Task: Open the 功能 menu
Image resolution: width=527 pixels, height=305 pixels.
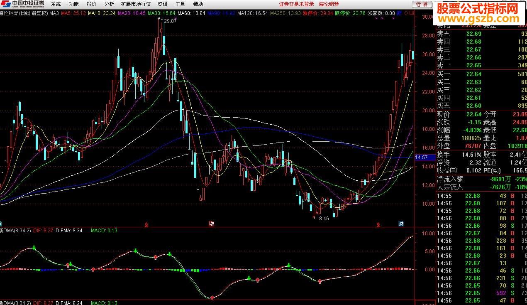Action: coord(73,4)
